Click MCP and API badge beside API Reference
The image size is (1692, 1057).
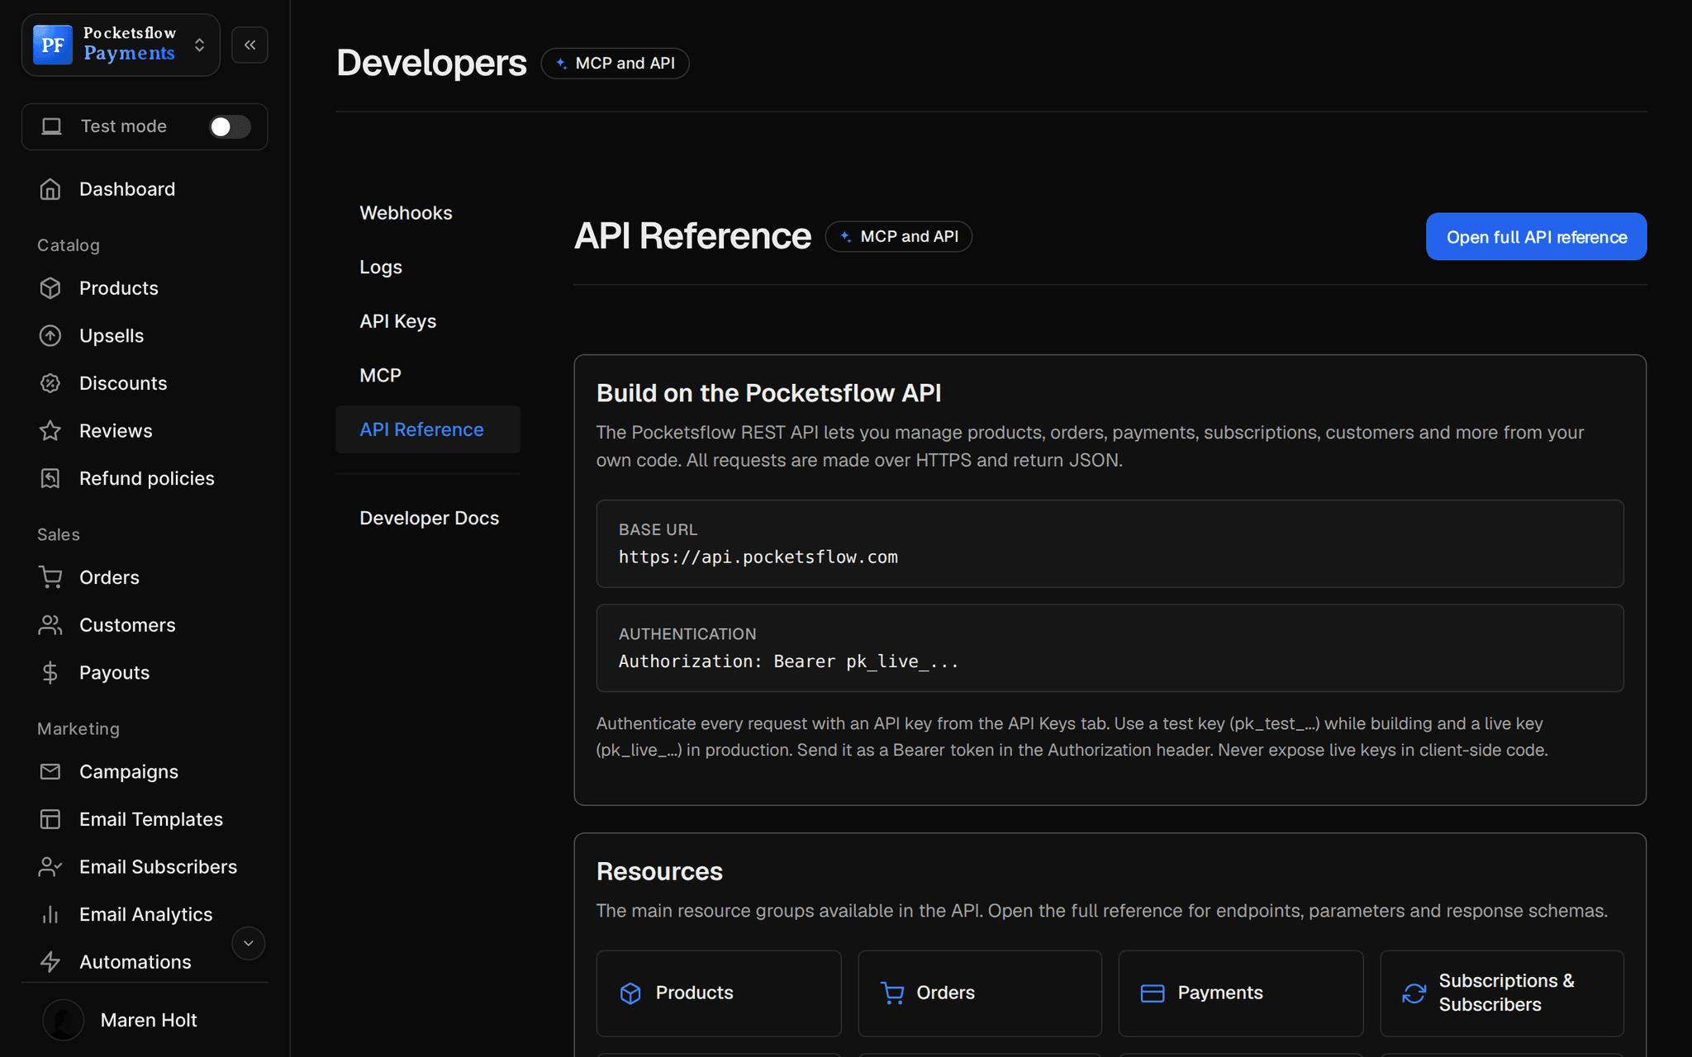[898, 237]
